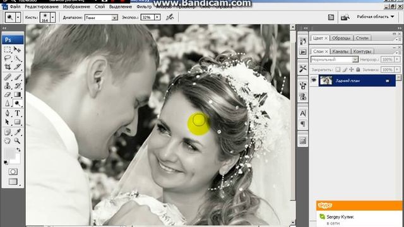Screen dimensions: 404x227
Task: Open the palettes toggle icon in options bar
Action: click(x=331, y=17)
